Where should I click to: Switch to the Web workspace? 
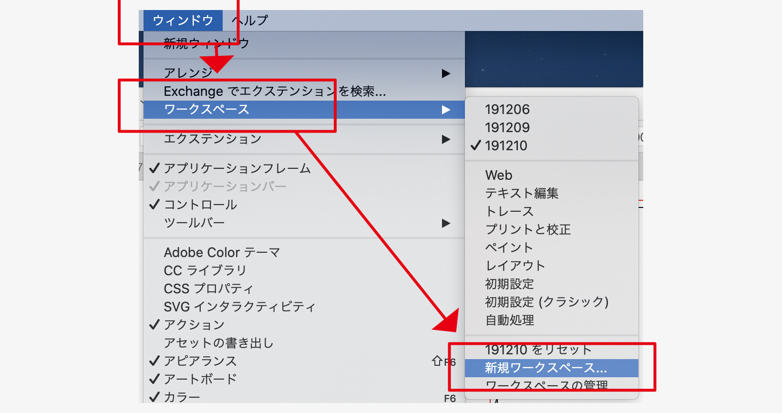pos(499,176)
